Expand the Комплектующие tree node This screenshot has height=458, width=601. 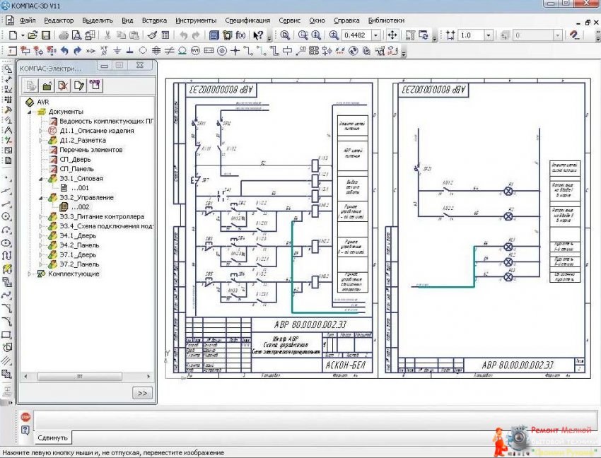tap(30, 274)
